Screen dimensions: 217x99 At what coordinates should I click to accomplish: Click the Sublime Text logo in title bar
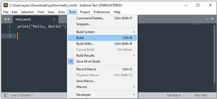[x=6, y=5]
